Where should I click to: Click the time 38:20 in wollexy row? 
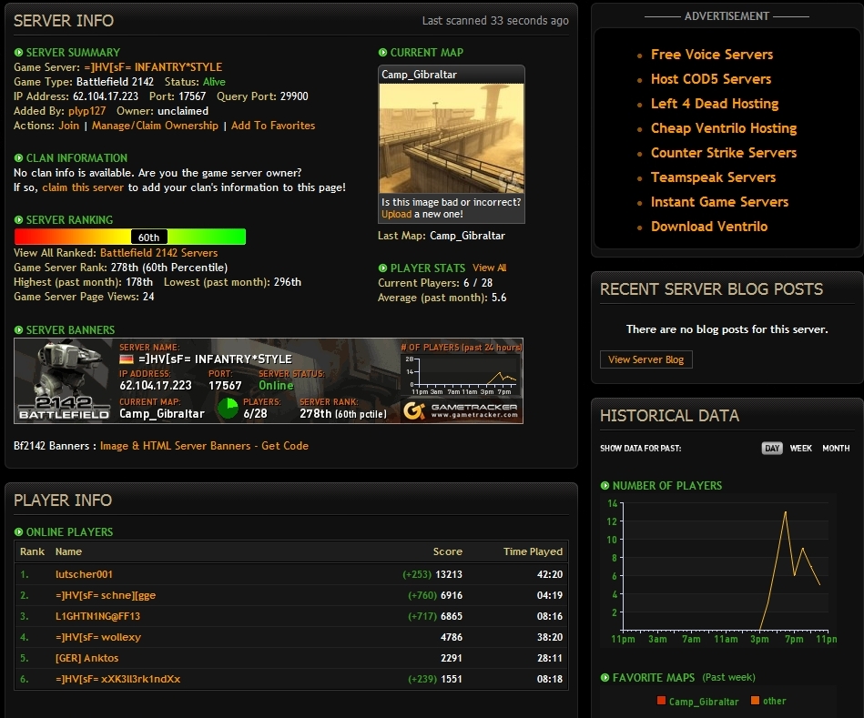550,637
